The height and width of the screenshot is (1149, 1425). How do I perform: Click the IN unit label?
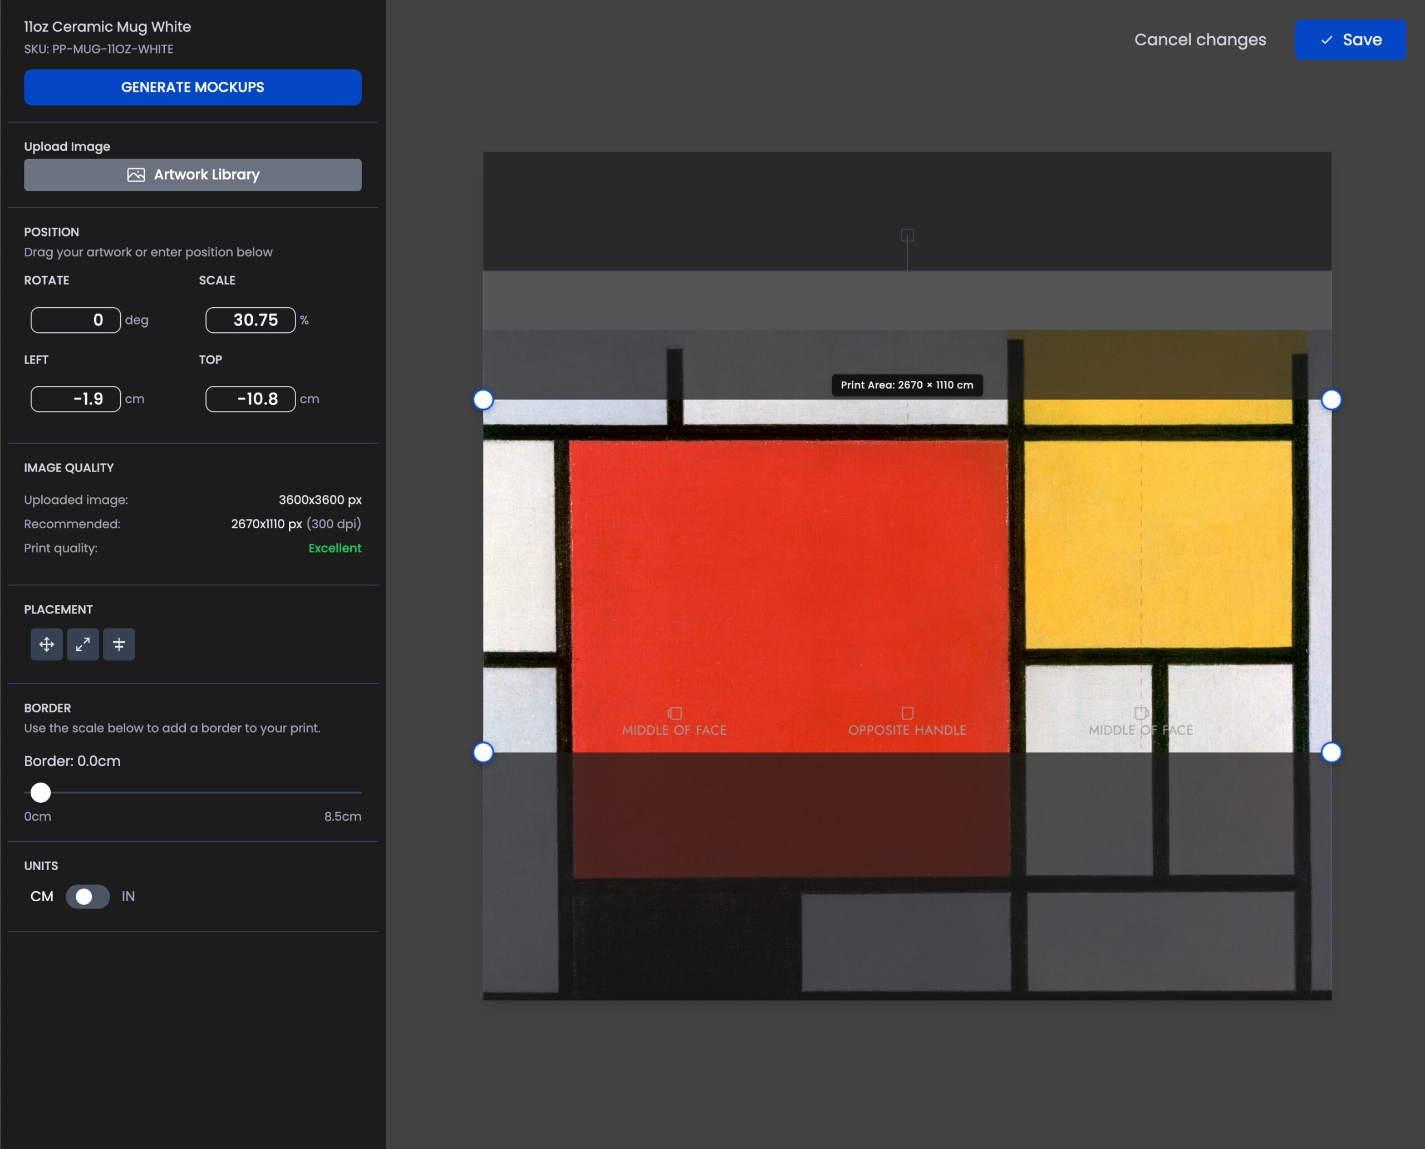click(x=129, y=896)
